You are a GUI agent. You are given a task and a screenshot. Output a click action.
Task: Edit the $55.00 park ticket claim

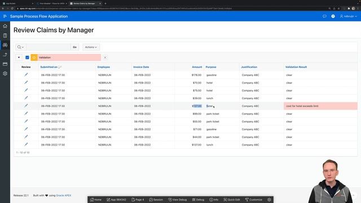click(x=26, y=121)
